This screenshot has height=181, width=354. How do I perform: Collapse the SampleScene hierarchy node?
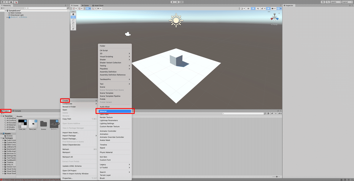(x=6, y=11)
